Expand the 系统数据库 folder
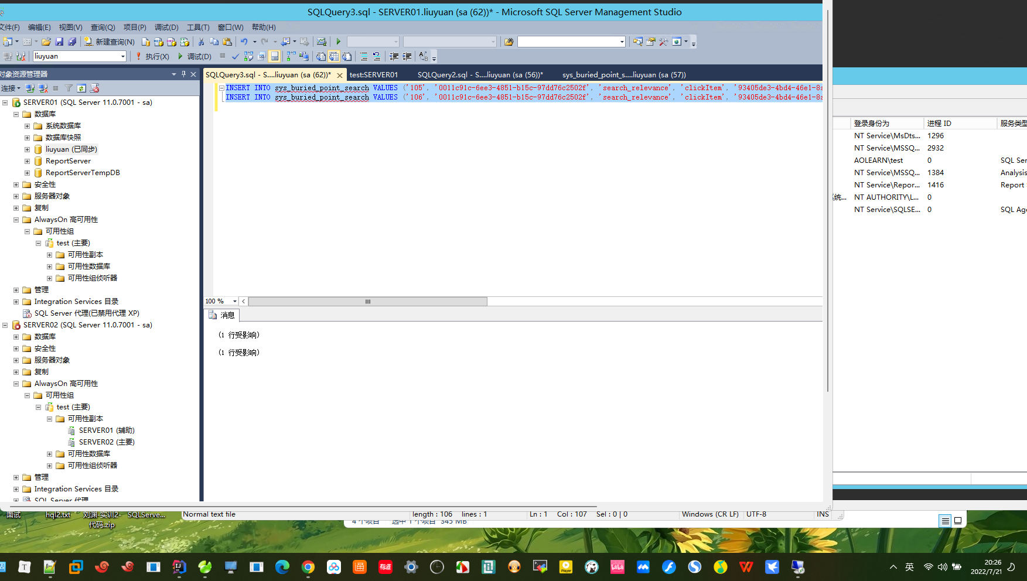Image resolution: width=1027 pixels, height=581 pixels. [x=27, y=126]
